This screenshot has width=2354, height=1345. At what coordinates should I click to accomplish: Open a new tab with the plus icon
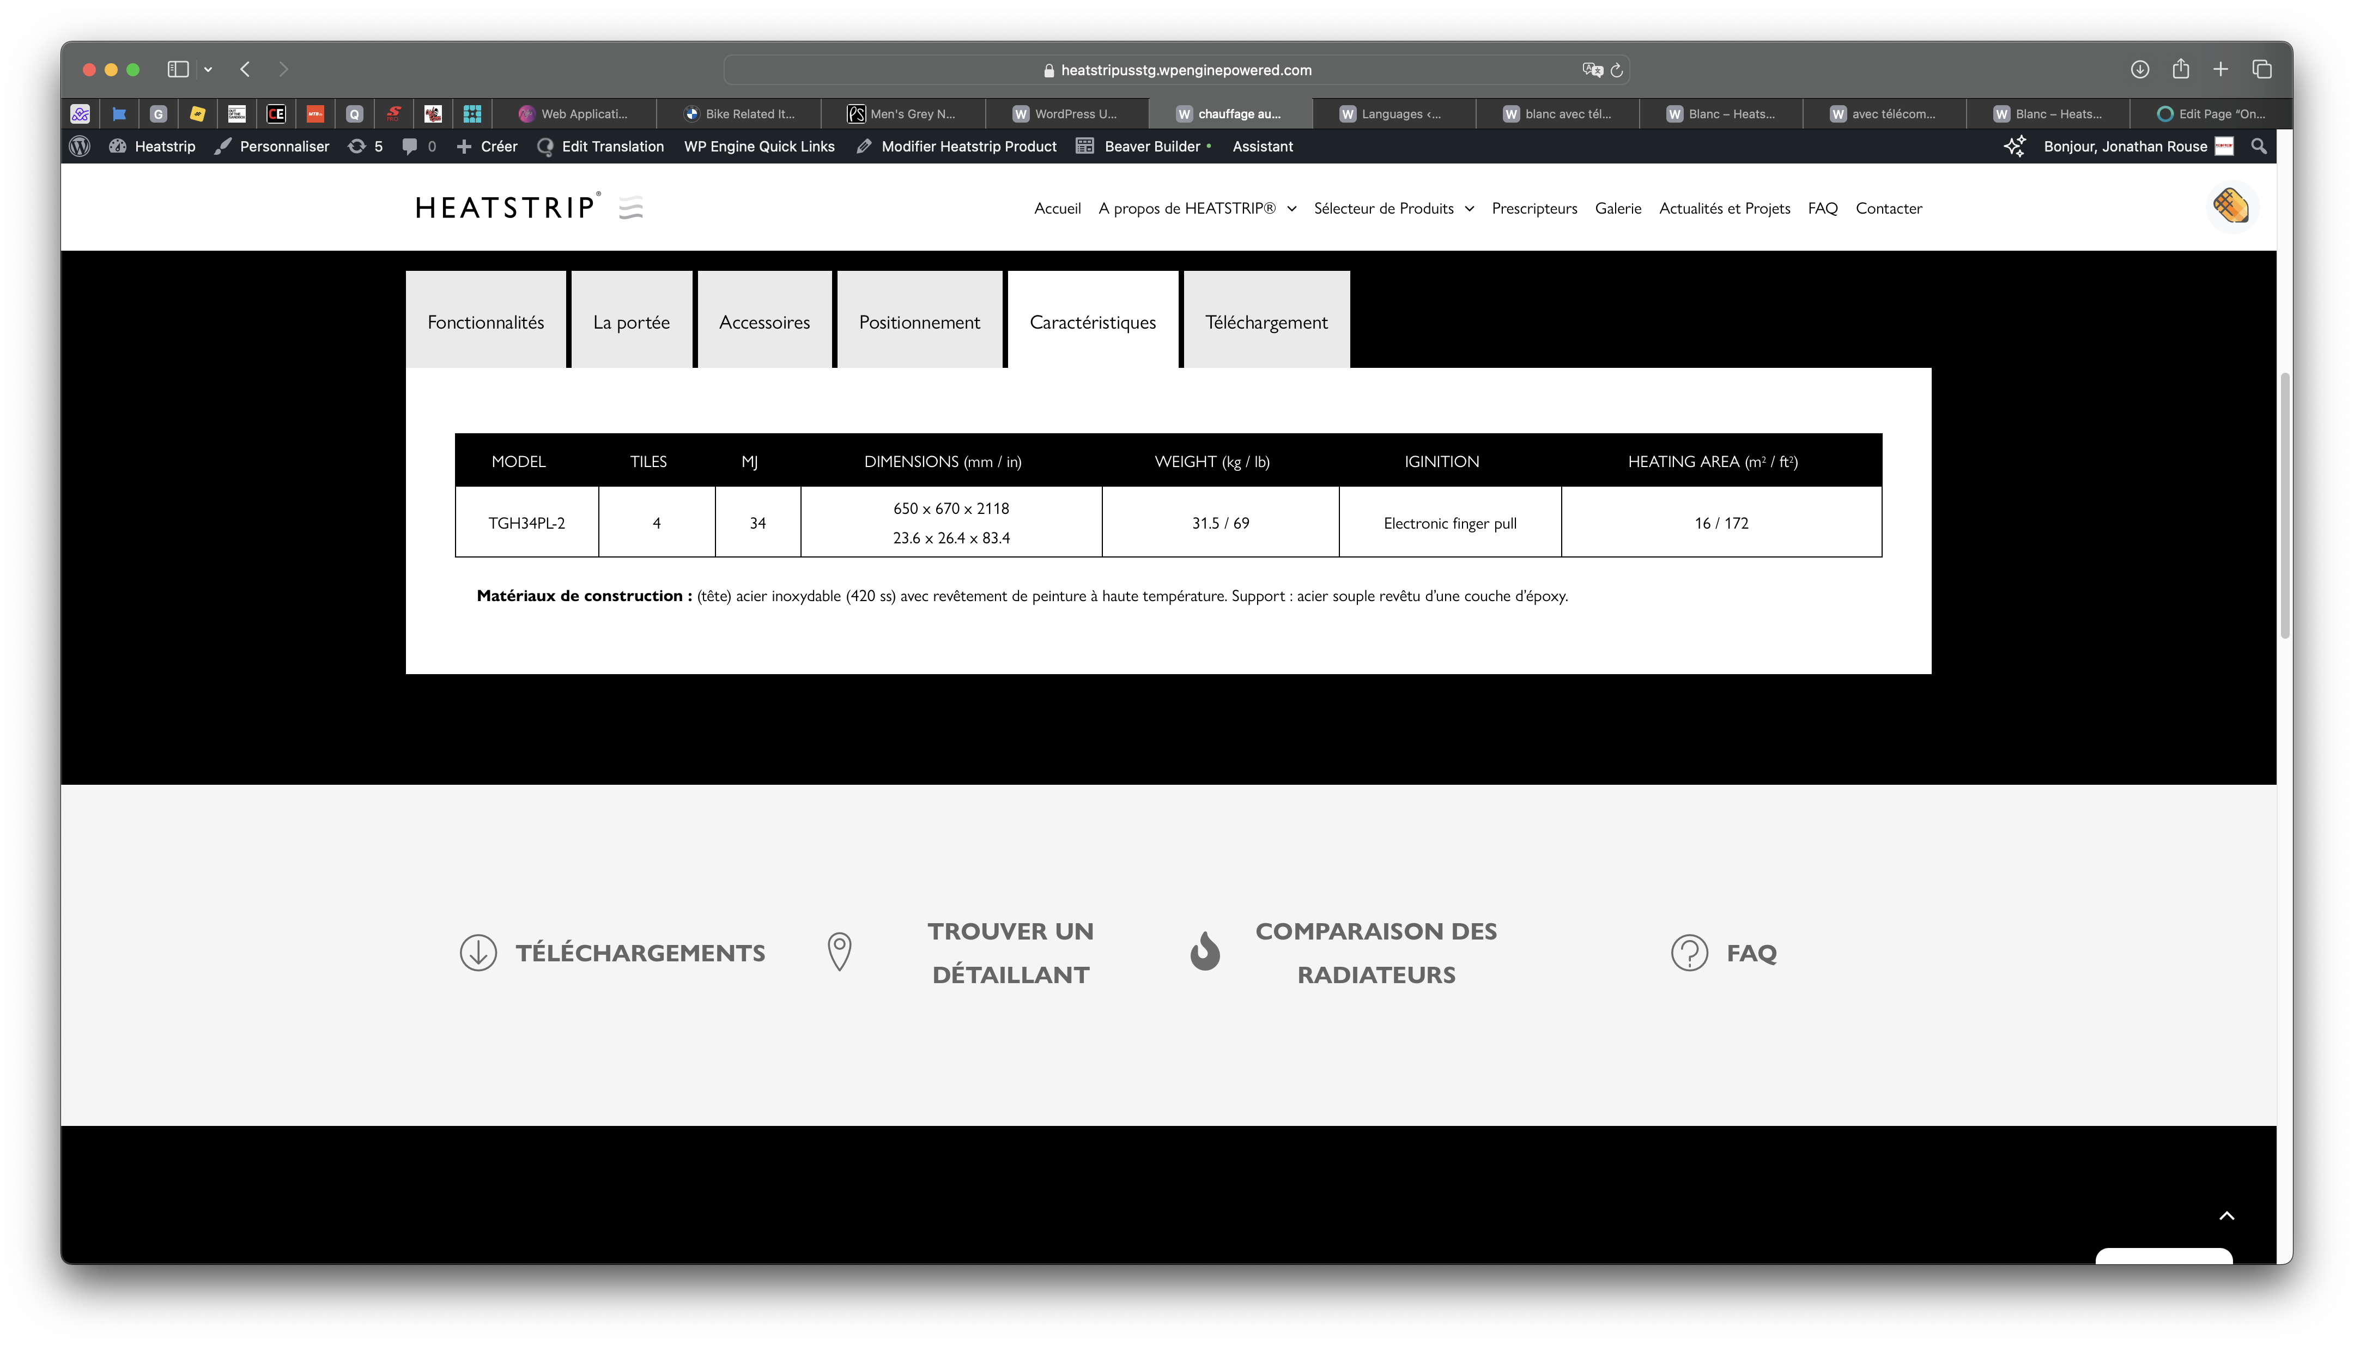tap(2221, 69)
